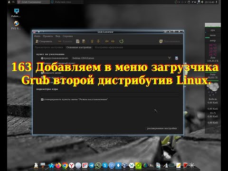
Task: Select the Основные настройки tab
Action: coord(79,47)
